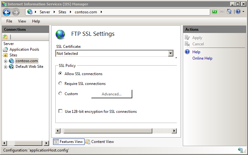Click the Default Web Site globe icon
Viewport: 248px width, 155px height.
11,67
